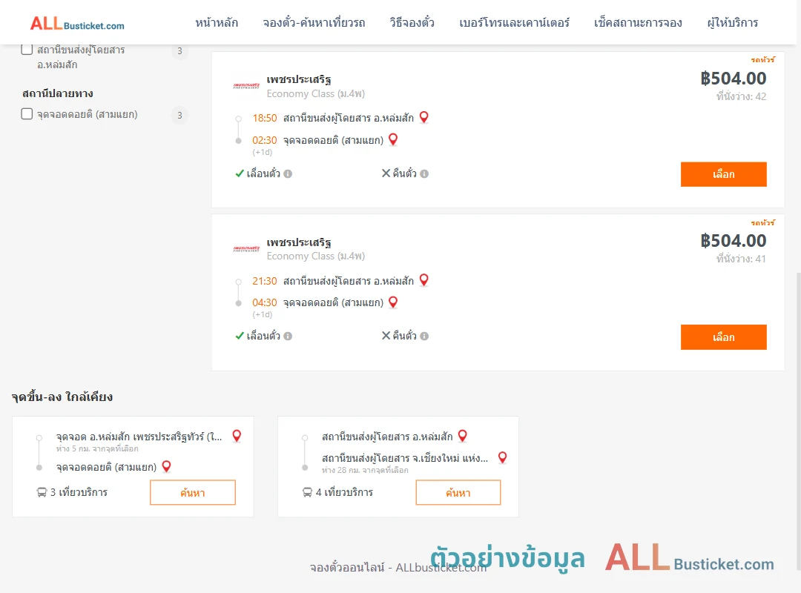This screenshot has height=593, width=801.
Task: Click map pin beside 21:30 departure station
Action: coord(424,280)
